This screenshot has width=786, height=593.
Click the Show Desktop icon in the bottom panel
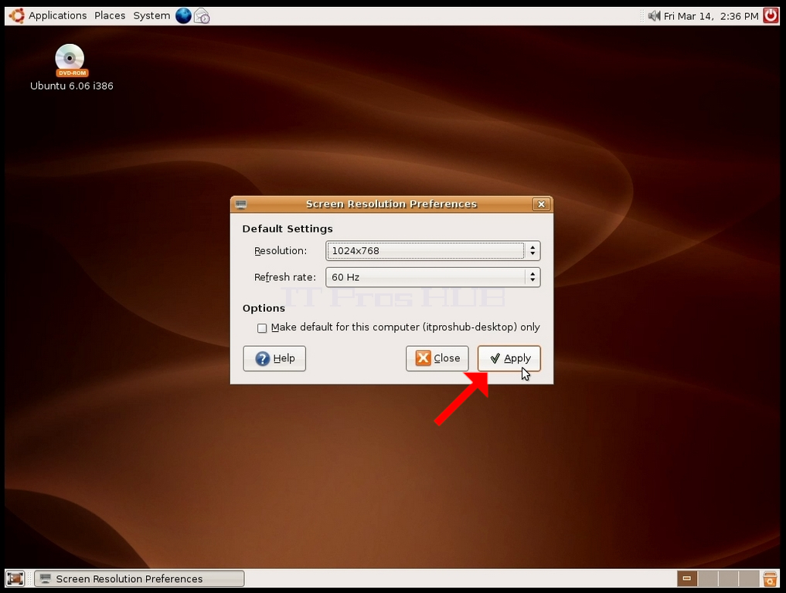(15, 578)
